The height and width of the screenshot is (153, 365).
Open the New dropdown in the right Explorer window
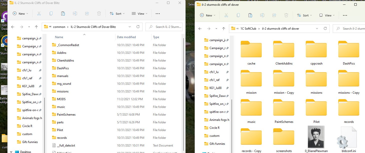[x=208, y=15]
